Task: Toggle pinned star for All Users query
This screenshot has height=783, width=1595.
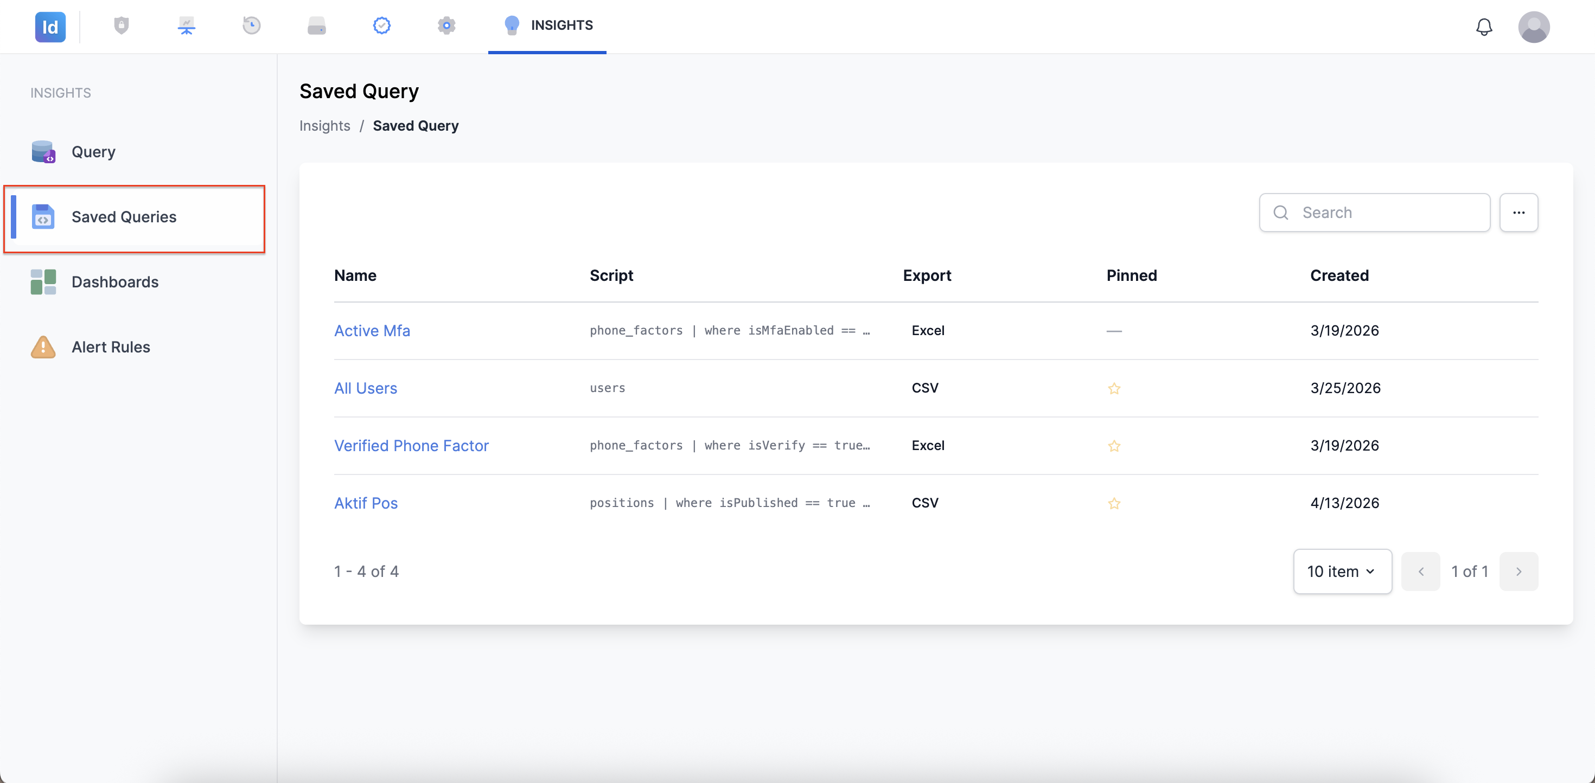Action: pos(1114,388)
